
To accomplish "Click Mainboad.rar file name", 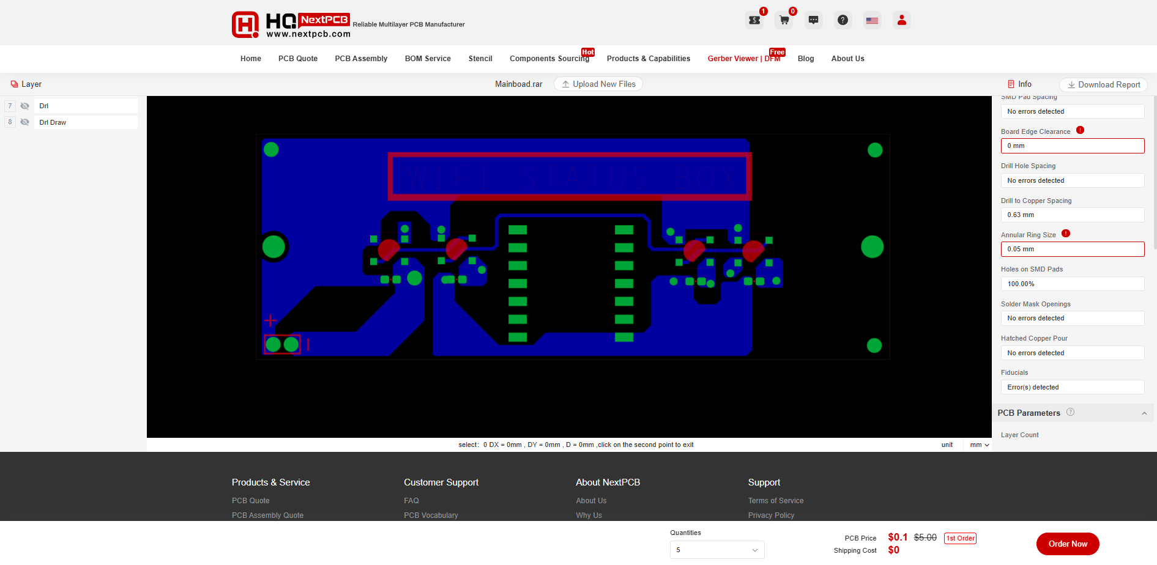I will (518, 84).
